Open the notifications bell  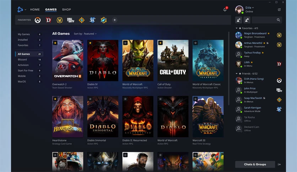click(225, 10)
